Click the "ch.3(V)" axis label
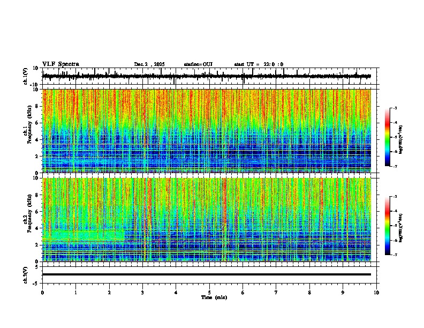The height and width of the screenshot is (328, 424). [26, 275]
